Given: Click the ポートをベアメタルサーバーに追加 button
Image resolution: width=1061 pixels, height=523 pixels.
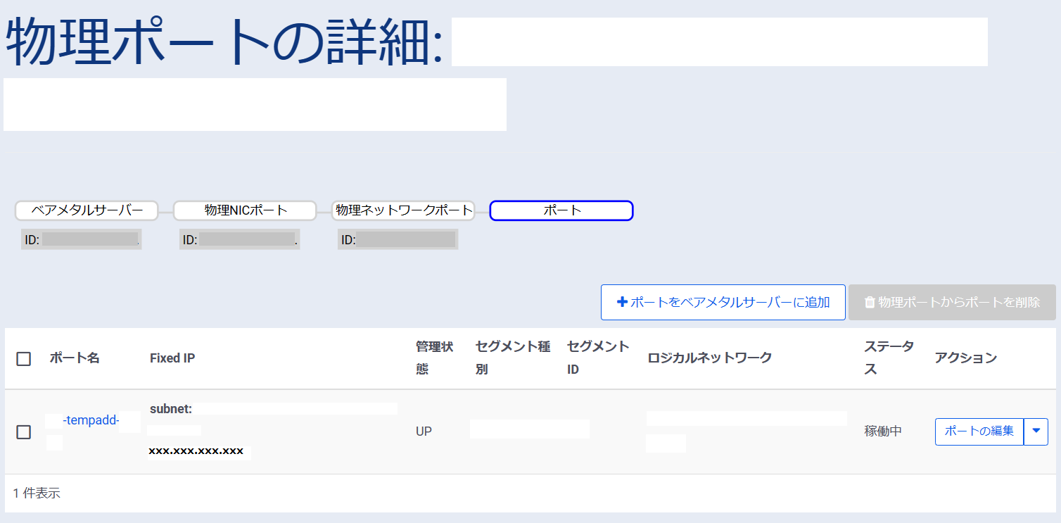Looking at the screenshot, I should (x=723, y=302).
